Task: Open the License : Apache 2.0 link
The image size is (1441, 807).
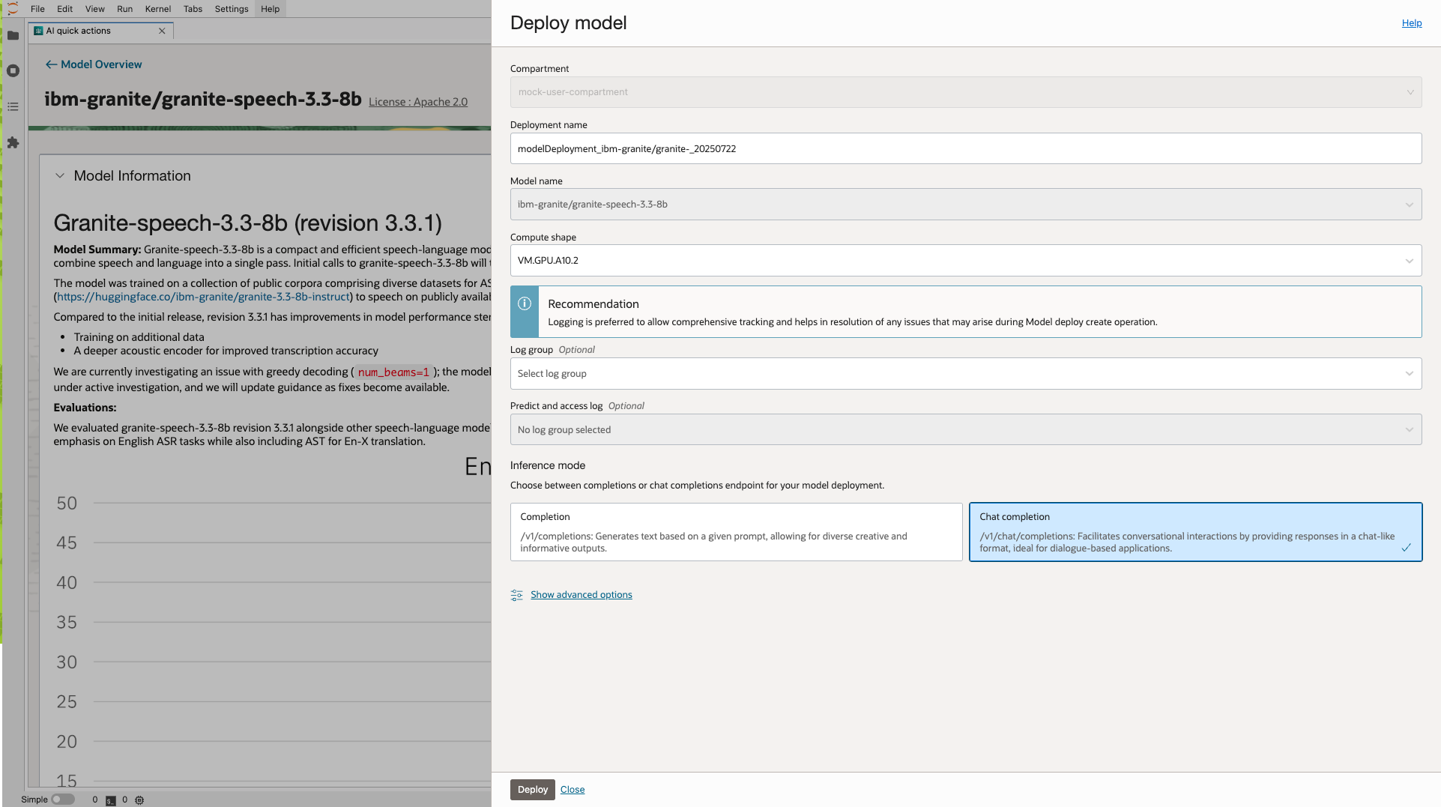Action: tap(418, 102)
